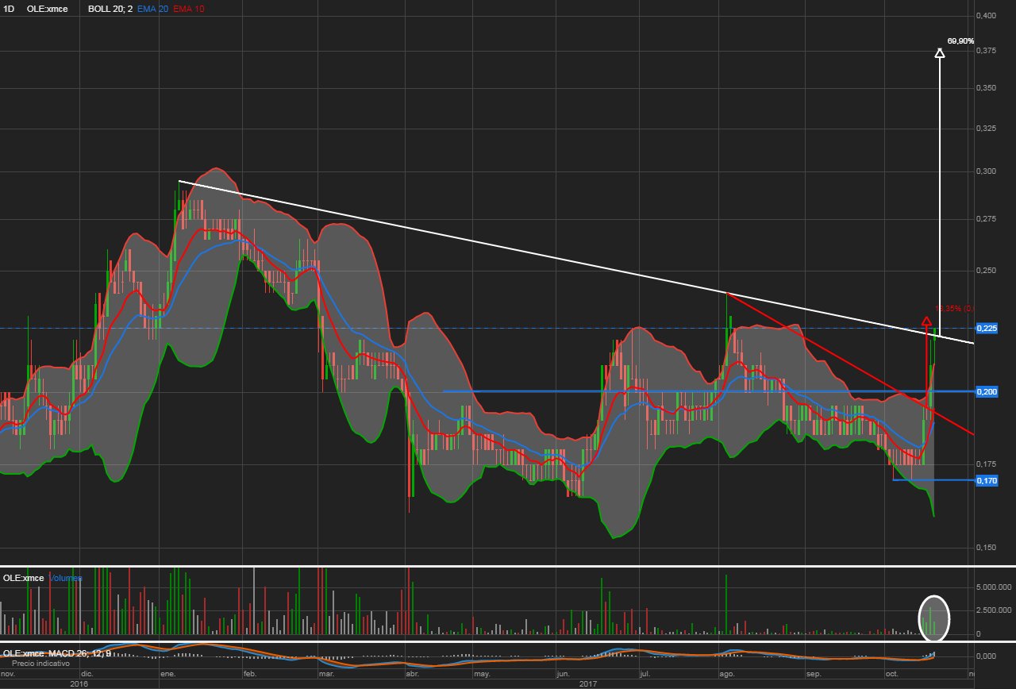Click the 2.500.000 volume axis label

992,610
